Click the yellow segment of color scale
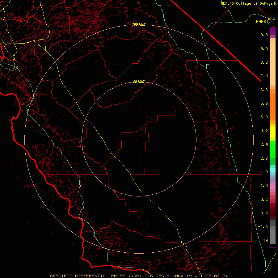The image size is (278, 278). (x=273, y=132)
